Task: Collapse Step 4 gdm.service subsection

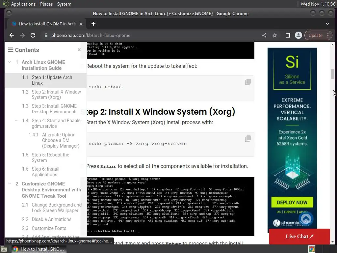Action: (x=16, y=121)
